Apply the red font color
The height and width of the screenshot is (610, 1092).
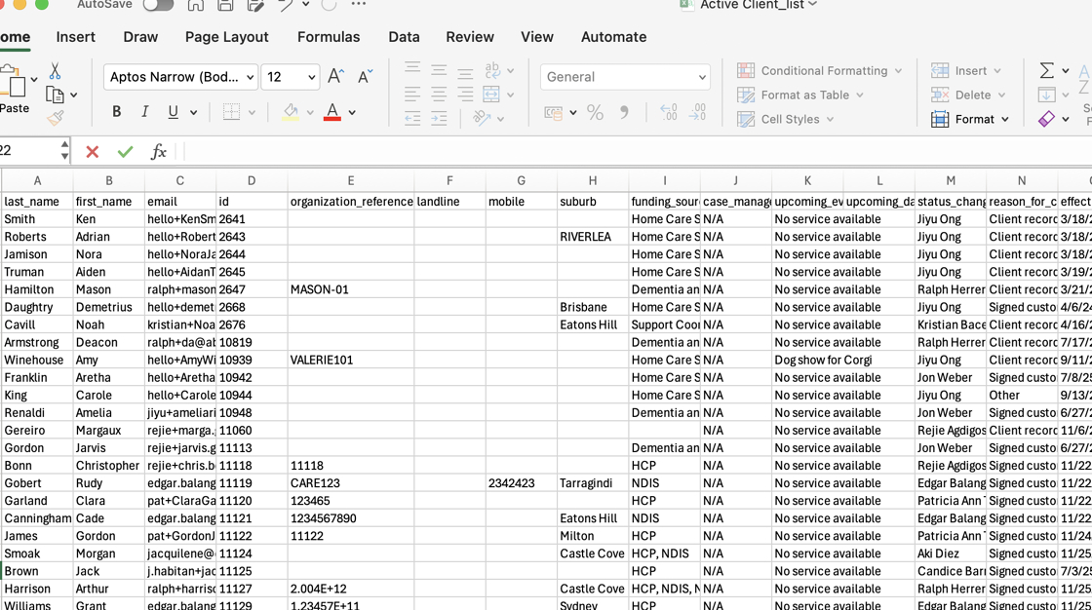pos(332,111)
